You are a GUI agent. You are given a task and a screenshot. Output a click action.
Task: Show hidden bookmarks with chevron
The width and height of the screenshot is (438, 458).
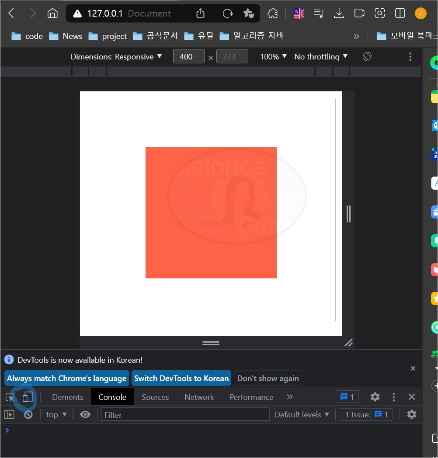pyautogui.click(x=356, y=36)
